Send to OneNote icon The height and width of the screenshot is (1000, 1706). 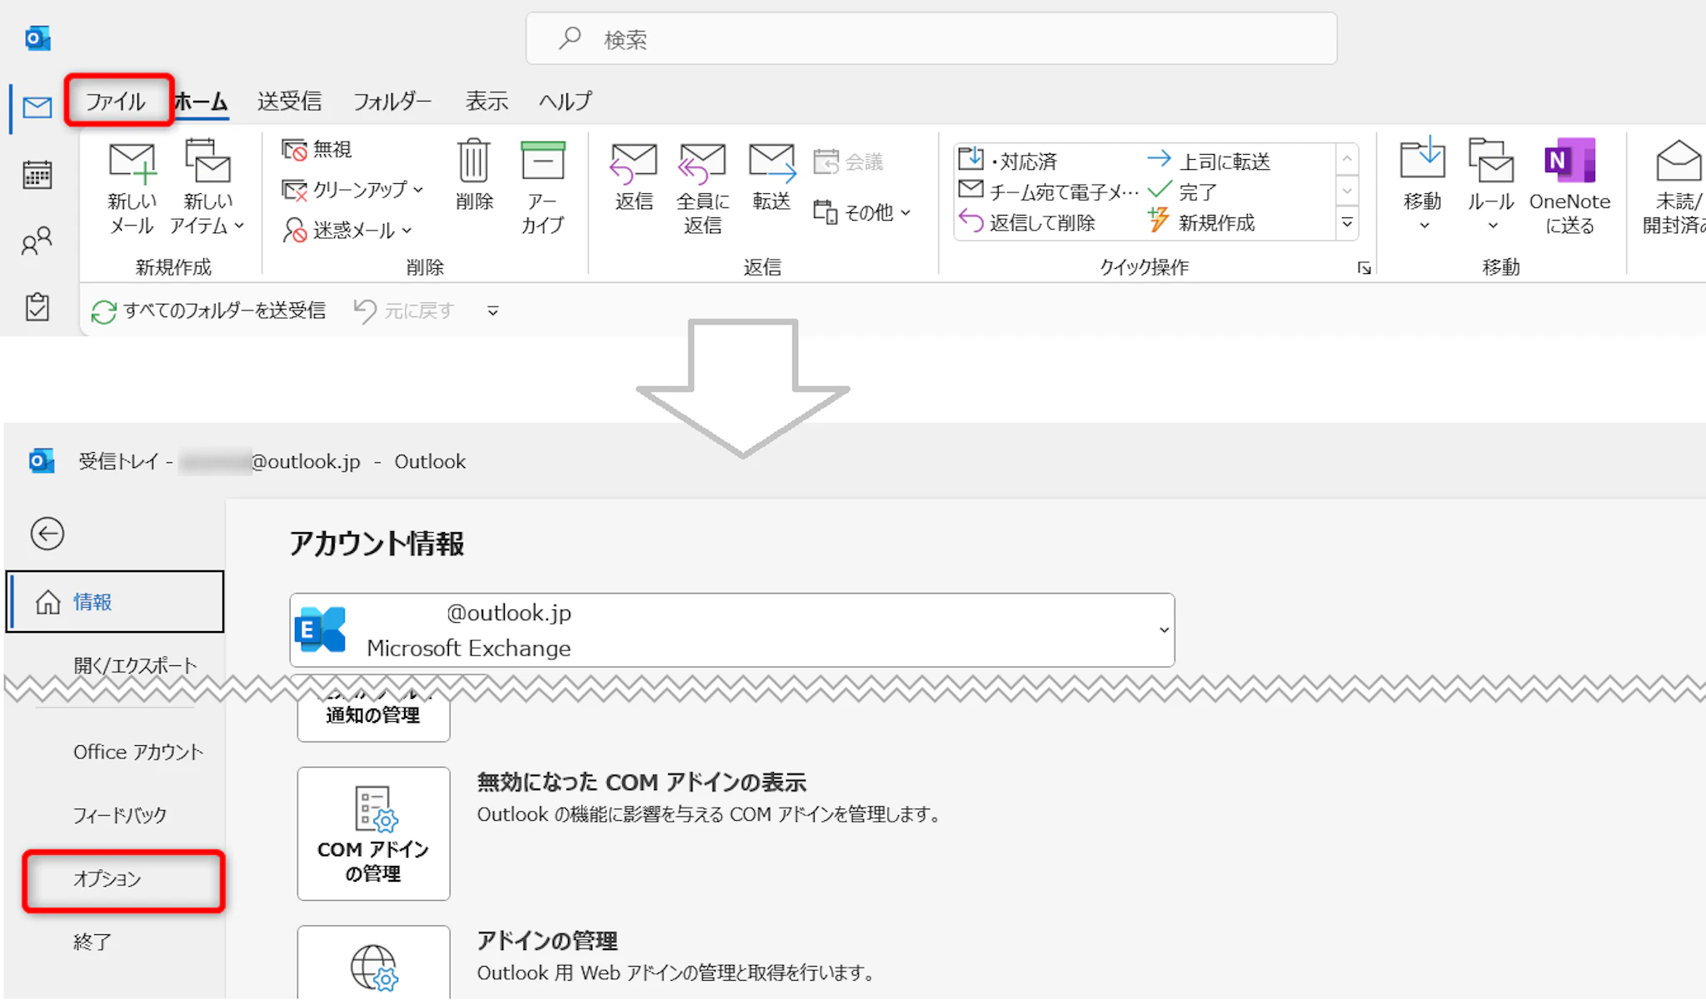point(1569,162)
